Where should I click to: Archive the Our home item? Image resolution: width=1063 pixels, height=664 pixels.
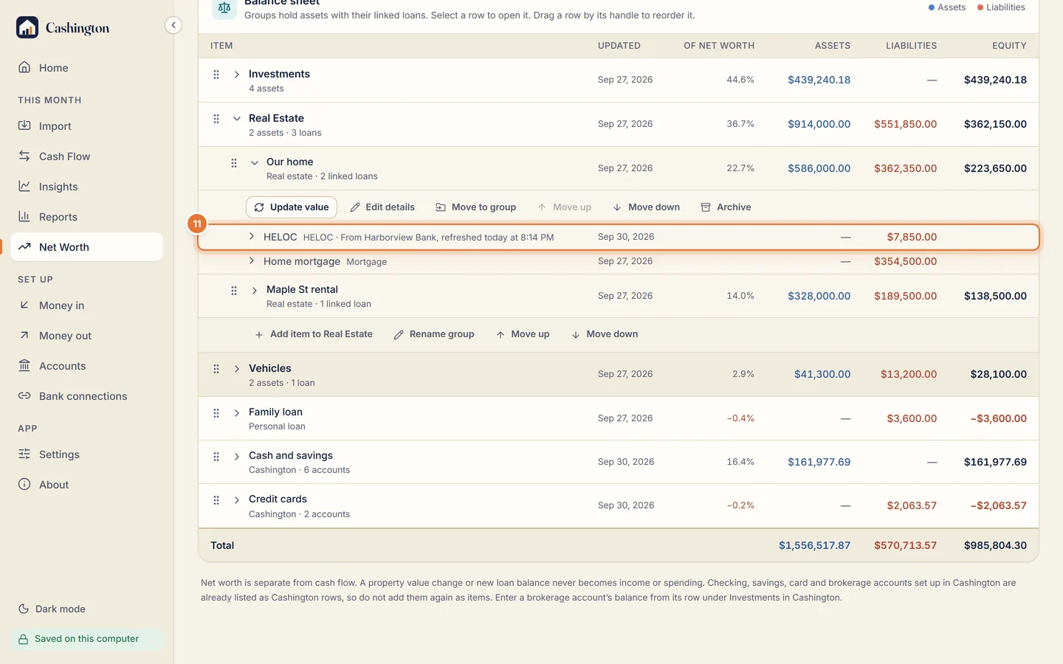tap(726, 207)
